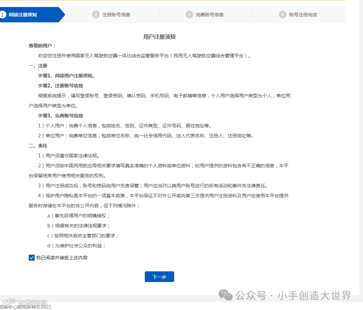Click the 用户注册须知 heading

159,37
